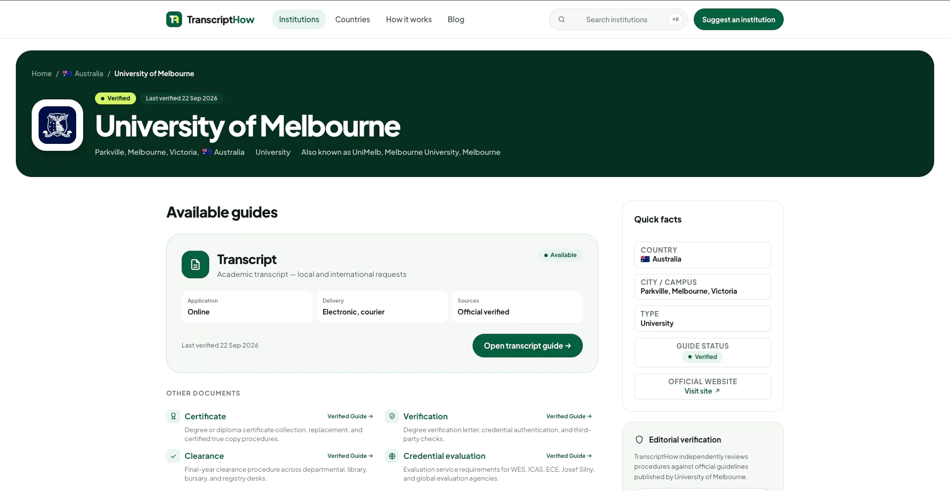Click the external arrow beside Visit site
The height and width of the screenshot is (491, 950).
(717, 391)
